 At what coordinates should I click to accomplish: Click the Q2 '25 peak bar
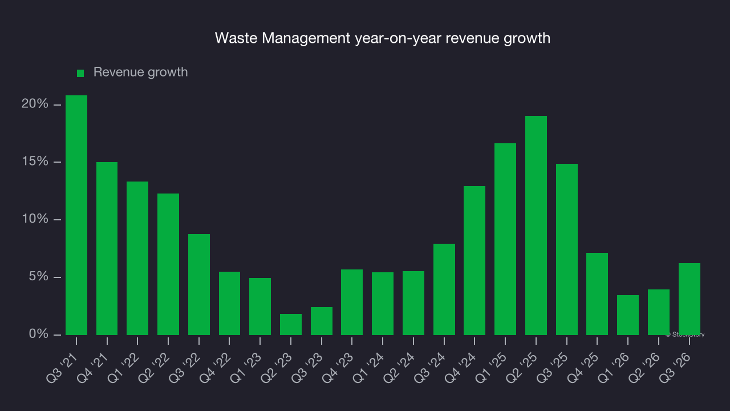click(536, 225)
